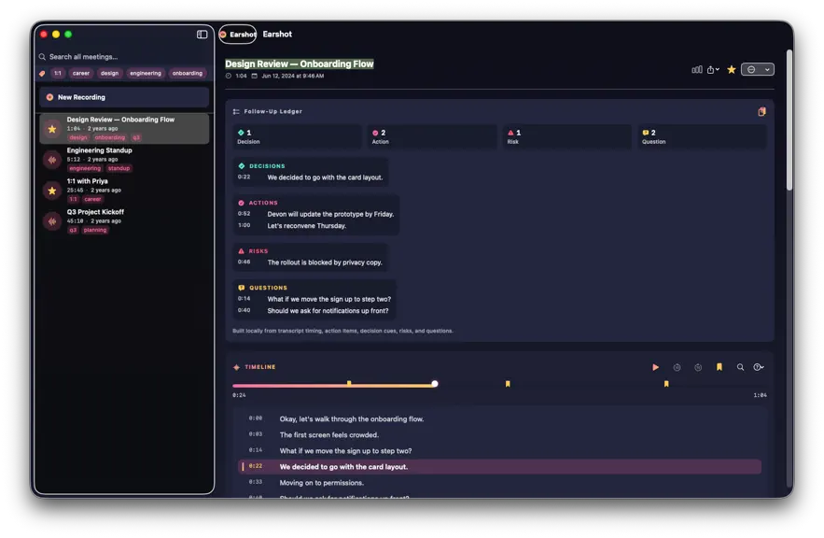Click the Actions circle icon

coord(241,203)
